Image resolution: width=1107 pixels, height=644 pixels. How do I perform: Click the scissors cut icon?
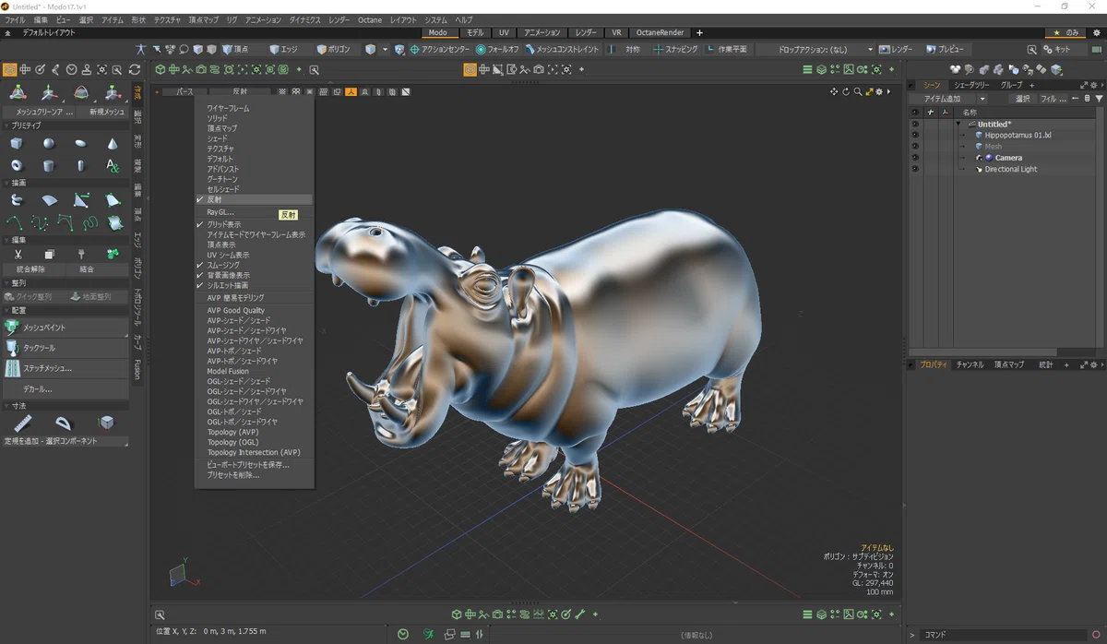18,254
